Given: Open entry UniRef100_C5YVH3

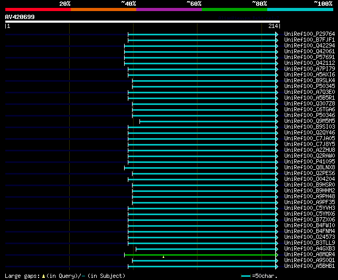Looking at the screenshot, I should click(x=309, y=208).
